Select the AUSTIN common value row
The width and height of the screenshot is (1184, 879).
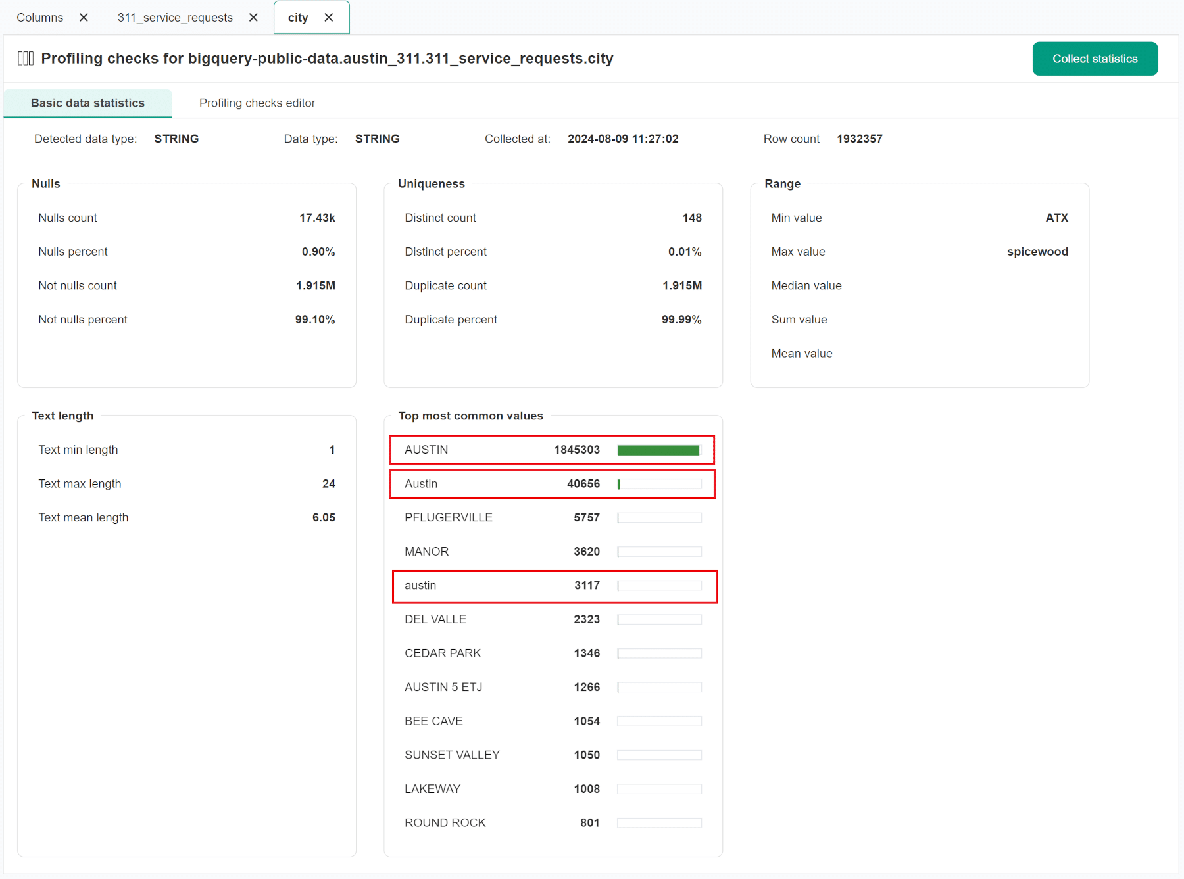tap(553, 450)
